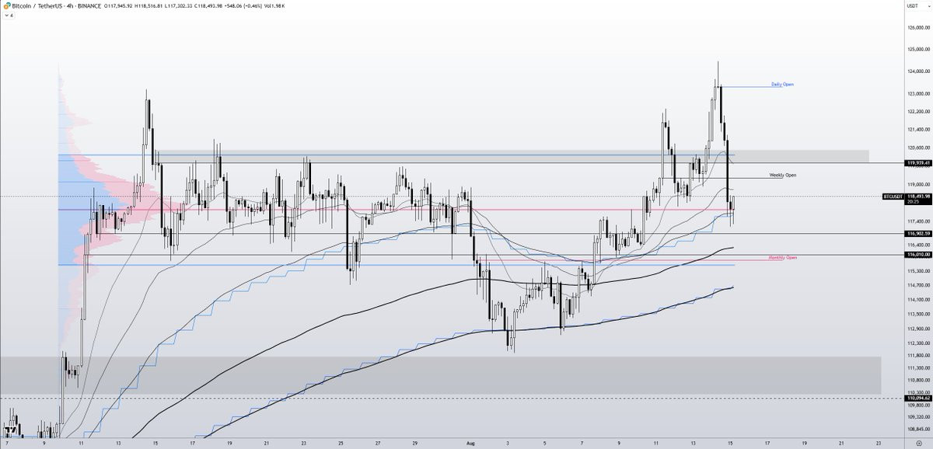Open time axis settings gear icon
The height and width of the screenshot is (449, 933).
(918, 445)
